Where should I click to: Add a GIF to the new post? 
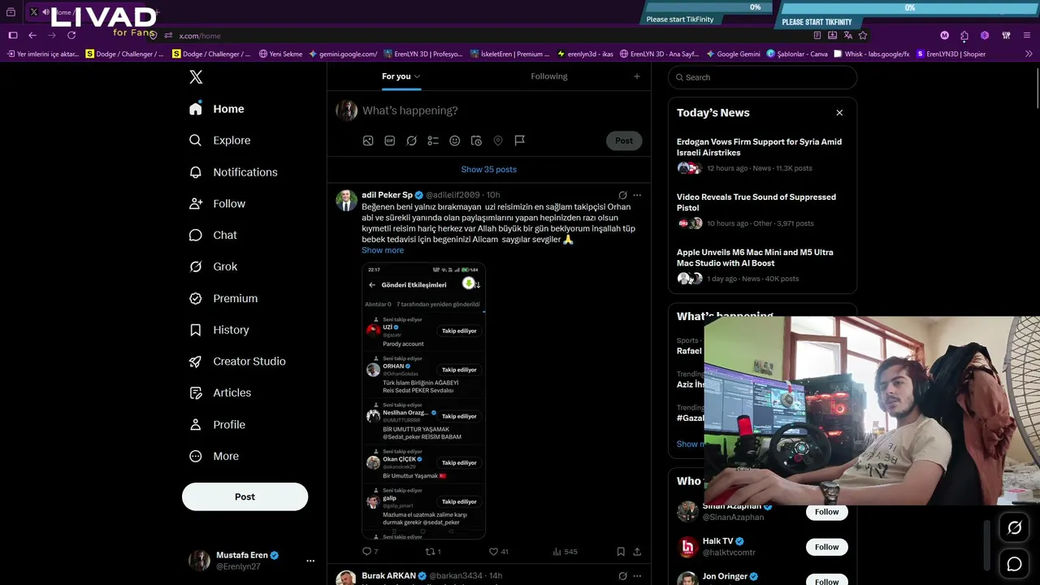[390, 141]
